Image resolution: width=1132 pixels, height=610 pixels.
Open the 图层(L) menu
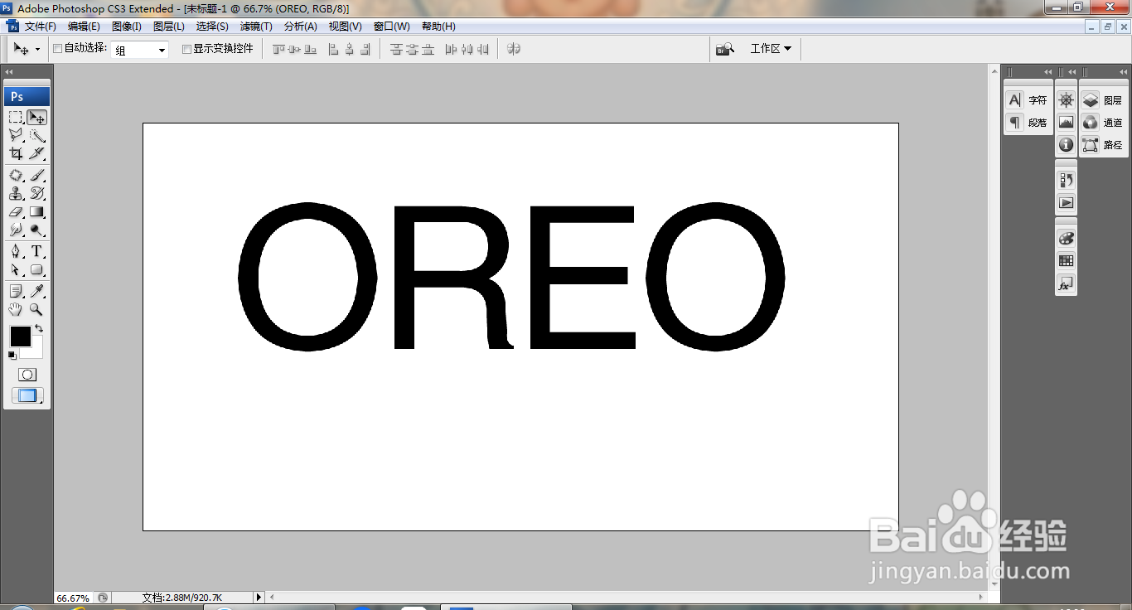(169, 27)
